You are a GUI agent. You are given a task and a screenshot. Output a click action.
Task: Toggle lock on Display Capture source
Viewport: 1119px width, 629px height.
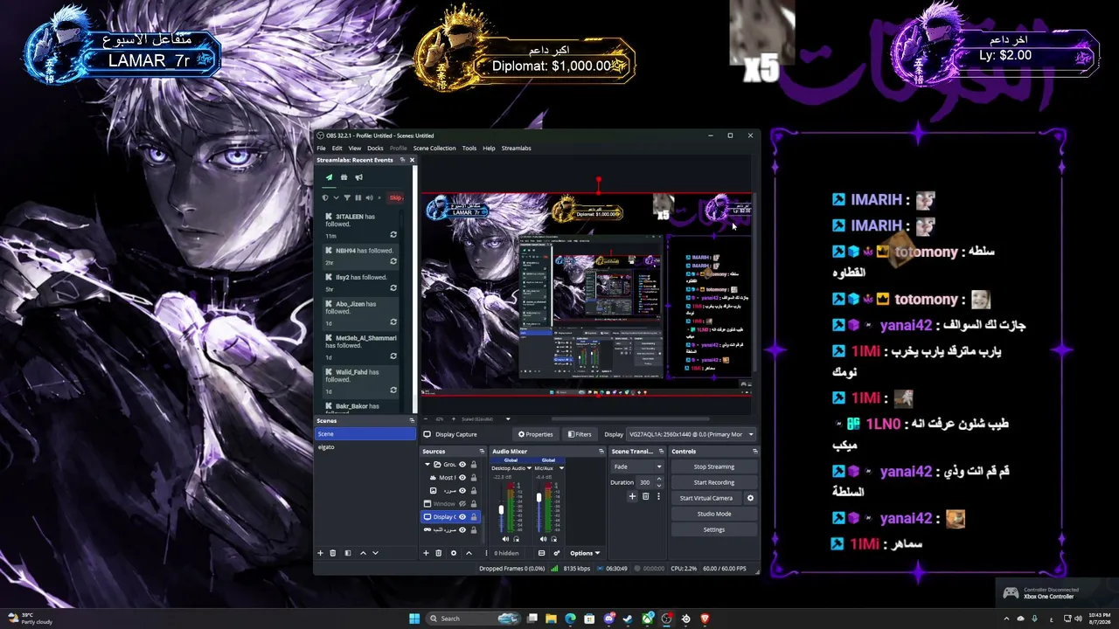[474, 517]
